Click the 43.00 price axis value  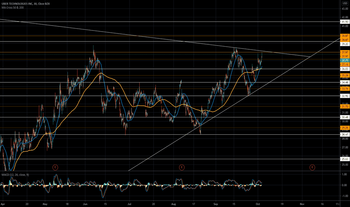(345, 9)
